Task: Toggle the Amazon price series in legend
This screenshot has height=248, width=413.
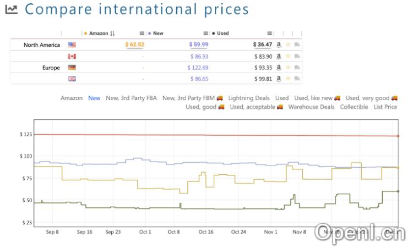Action: (72, 98)
